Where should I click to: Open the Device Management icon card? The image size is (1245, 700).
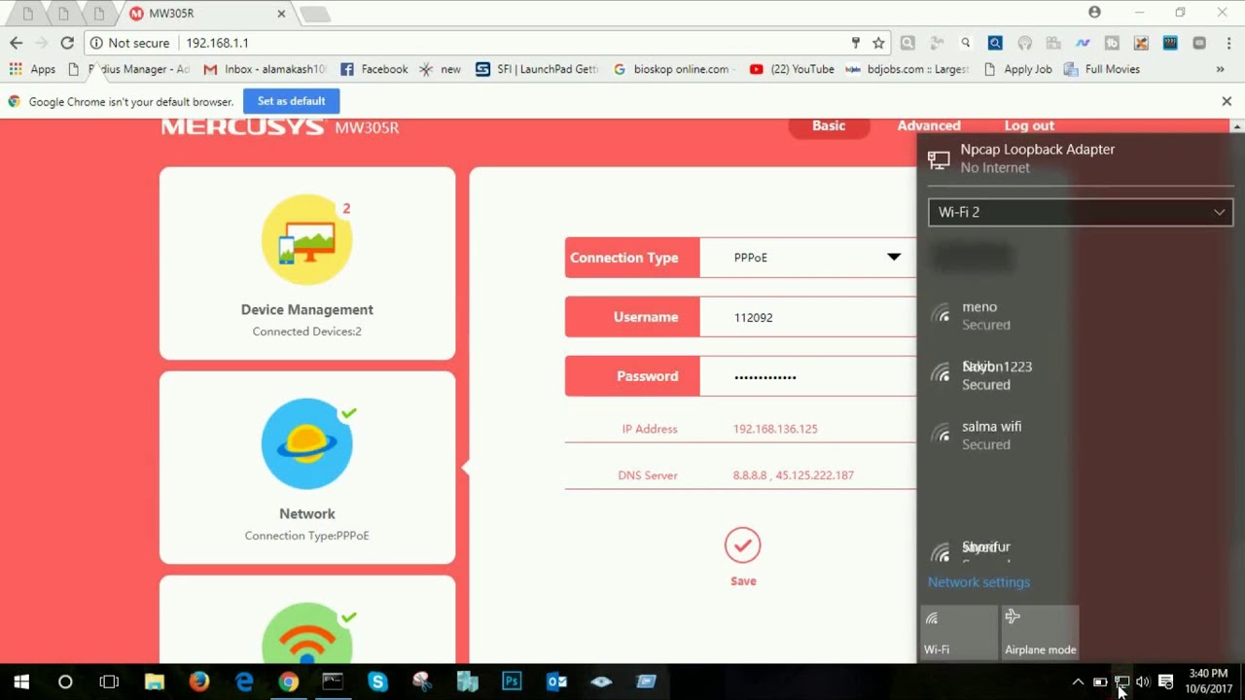307,262
